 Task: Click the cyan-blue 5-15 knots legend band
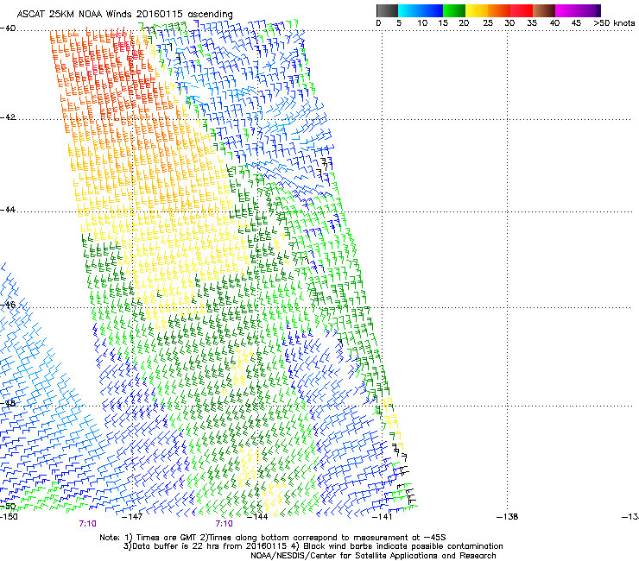(x=421, y=10)
